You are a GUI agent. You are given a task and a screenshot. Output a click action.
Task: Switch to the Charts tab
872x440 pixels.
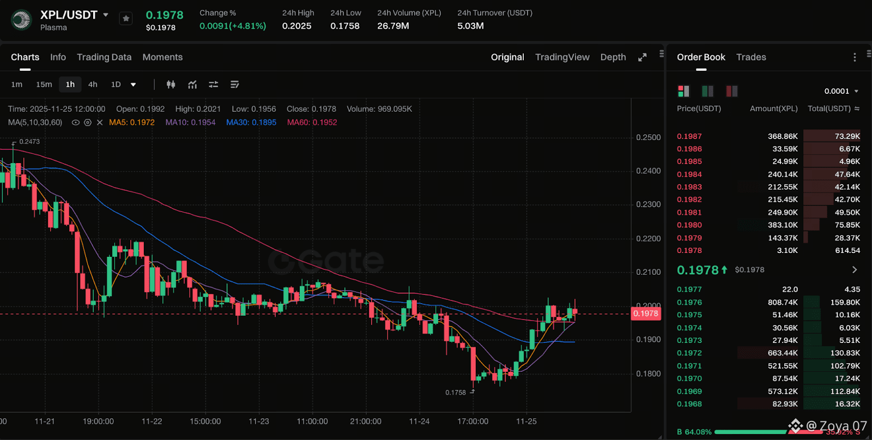25,57
